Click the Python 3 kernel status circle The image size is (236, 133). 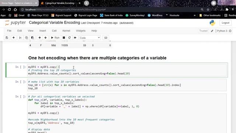tap(230, 31)
